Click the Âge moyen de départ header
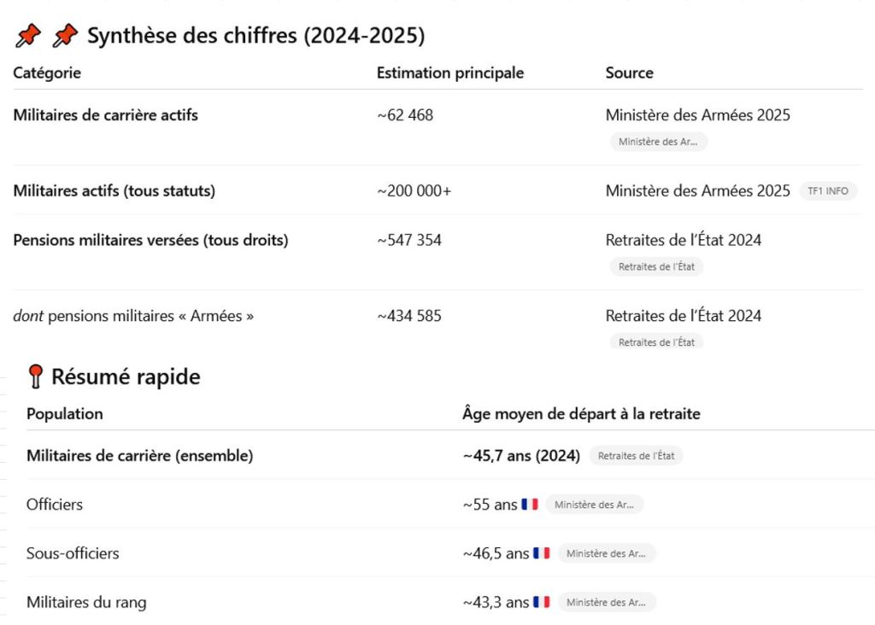The width and height of the screenshot is (875, 625). [581, 413]
